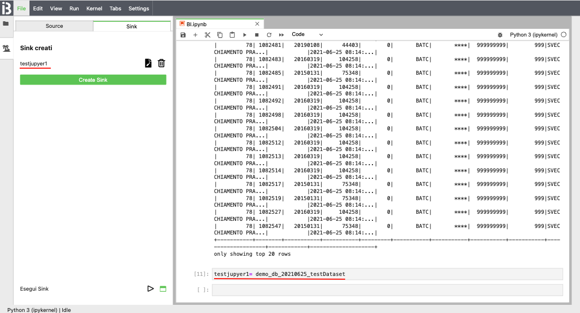The height and width of the screenshot is (313, 580).
Task: Open the Tabs menu
Action: 115,8
